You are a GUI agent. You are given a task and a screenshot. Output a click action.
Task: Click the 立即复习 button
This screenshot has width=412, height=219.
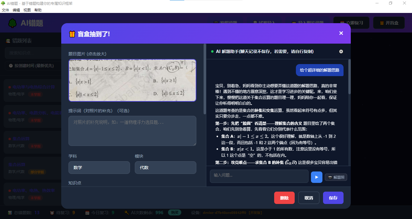coord(351,23)
